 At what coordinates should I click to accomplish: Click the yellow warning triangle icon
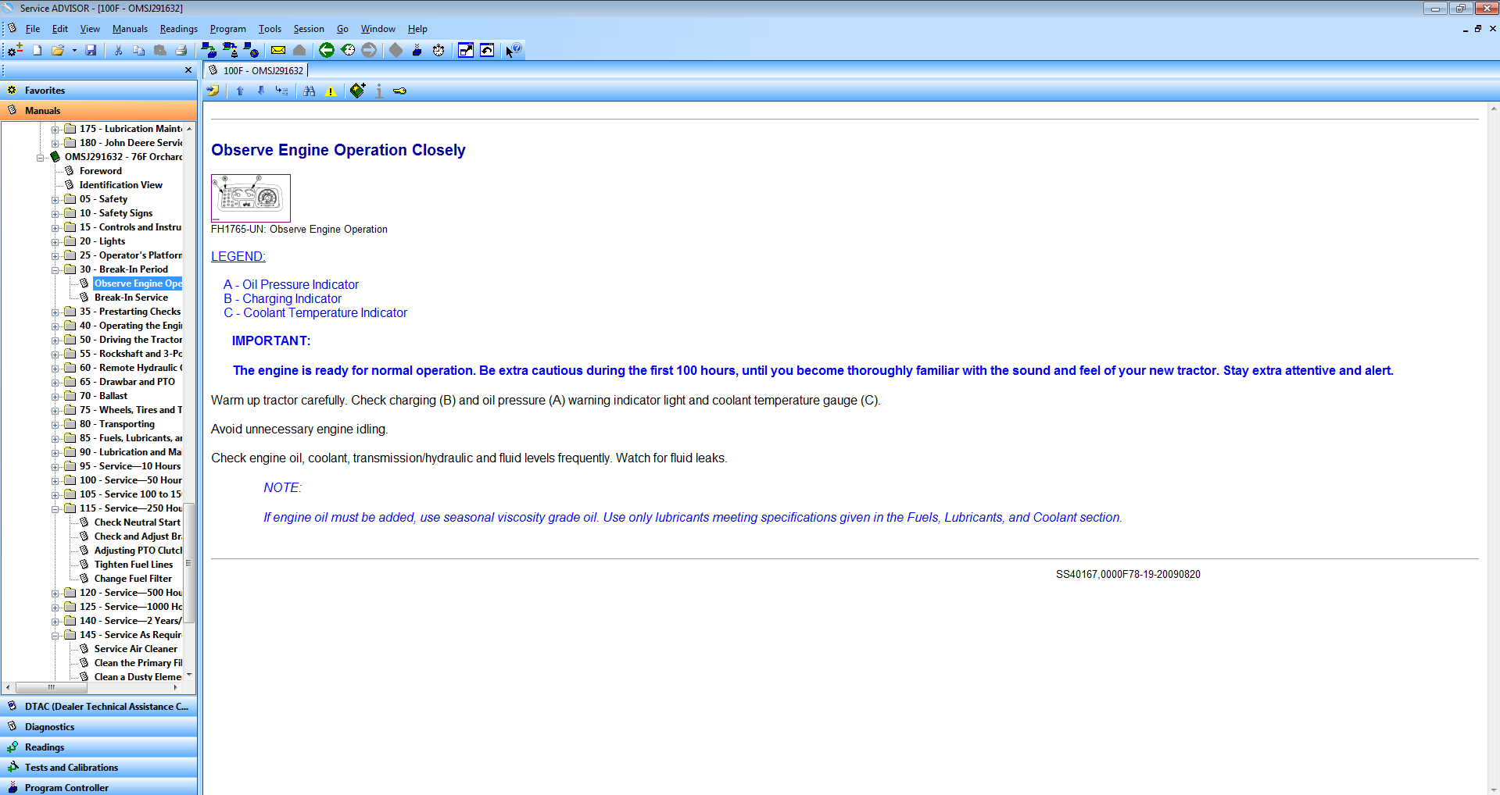(x=331, y=91)
